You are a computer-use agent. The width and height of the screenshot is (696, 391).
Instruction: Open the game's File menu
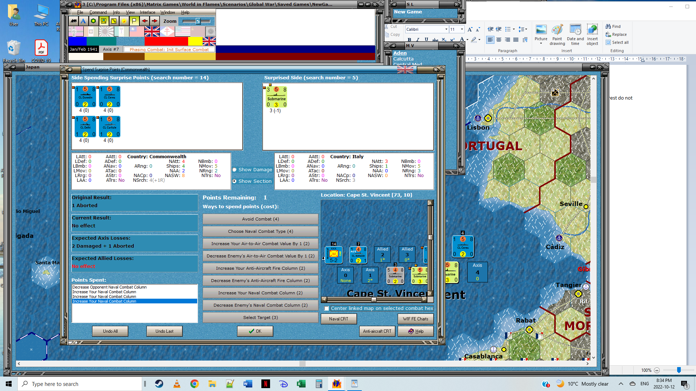point(80,12)
